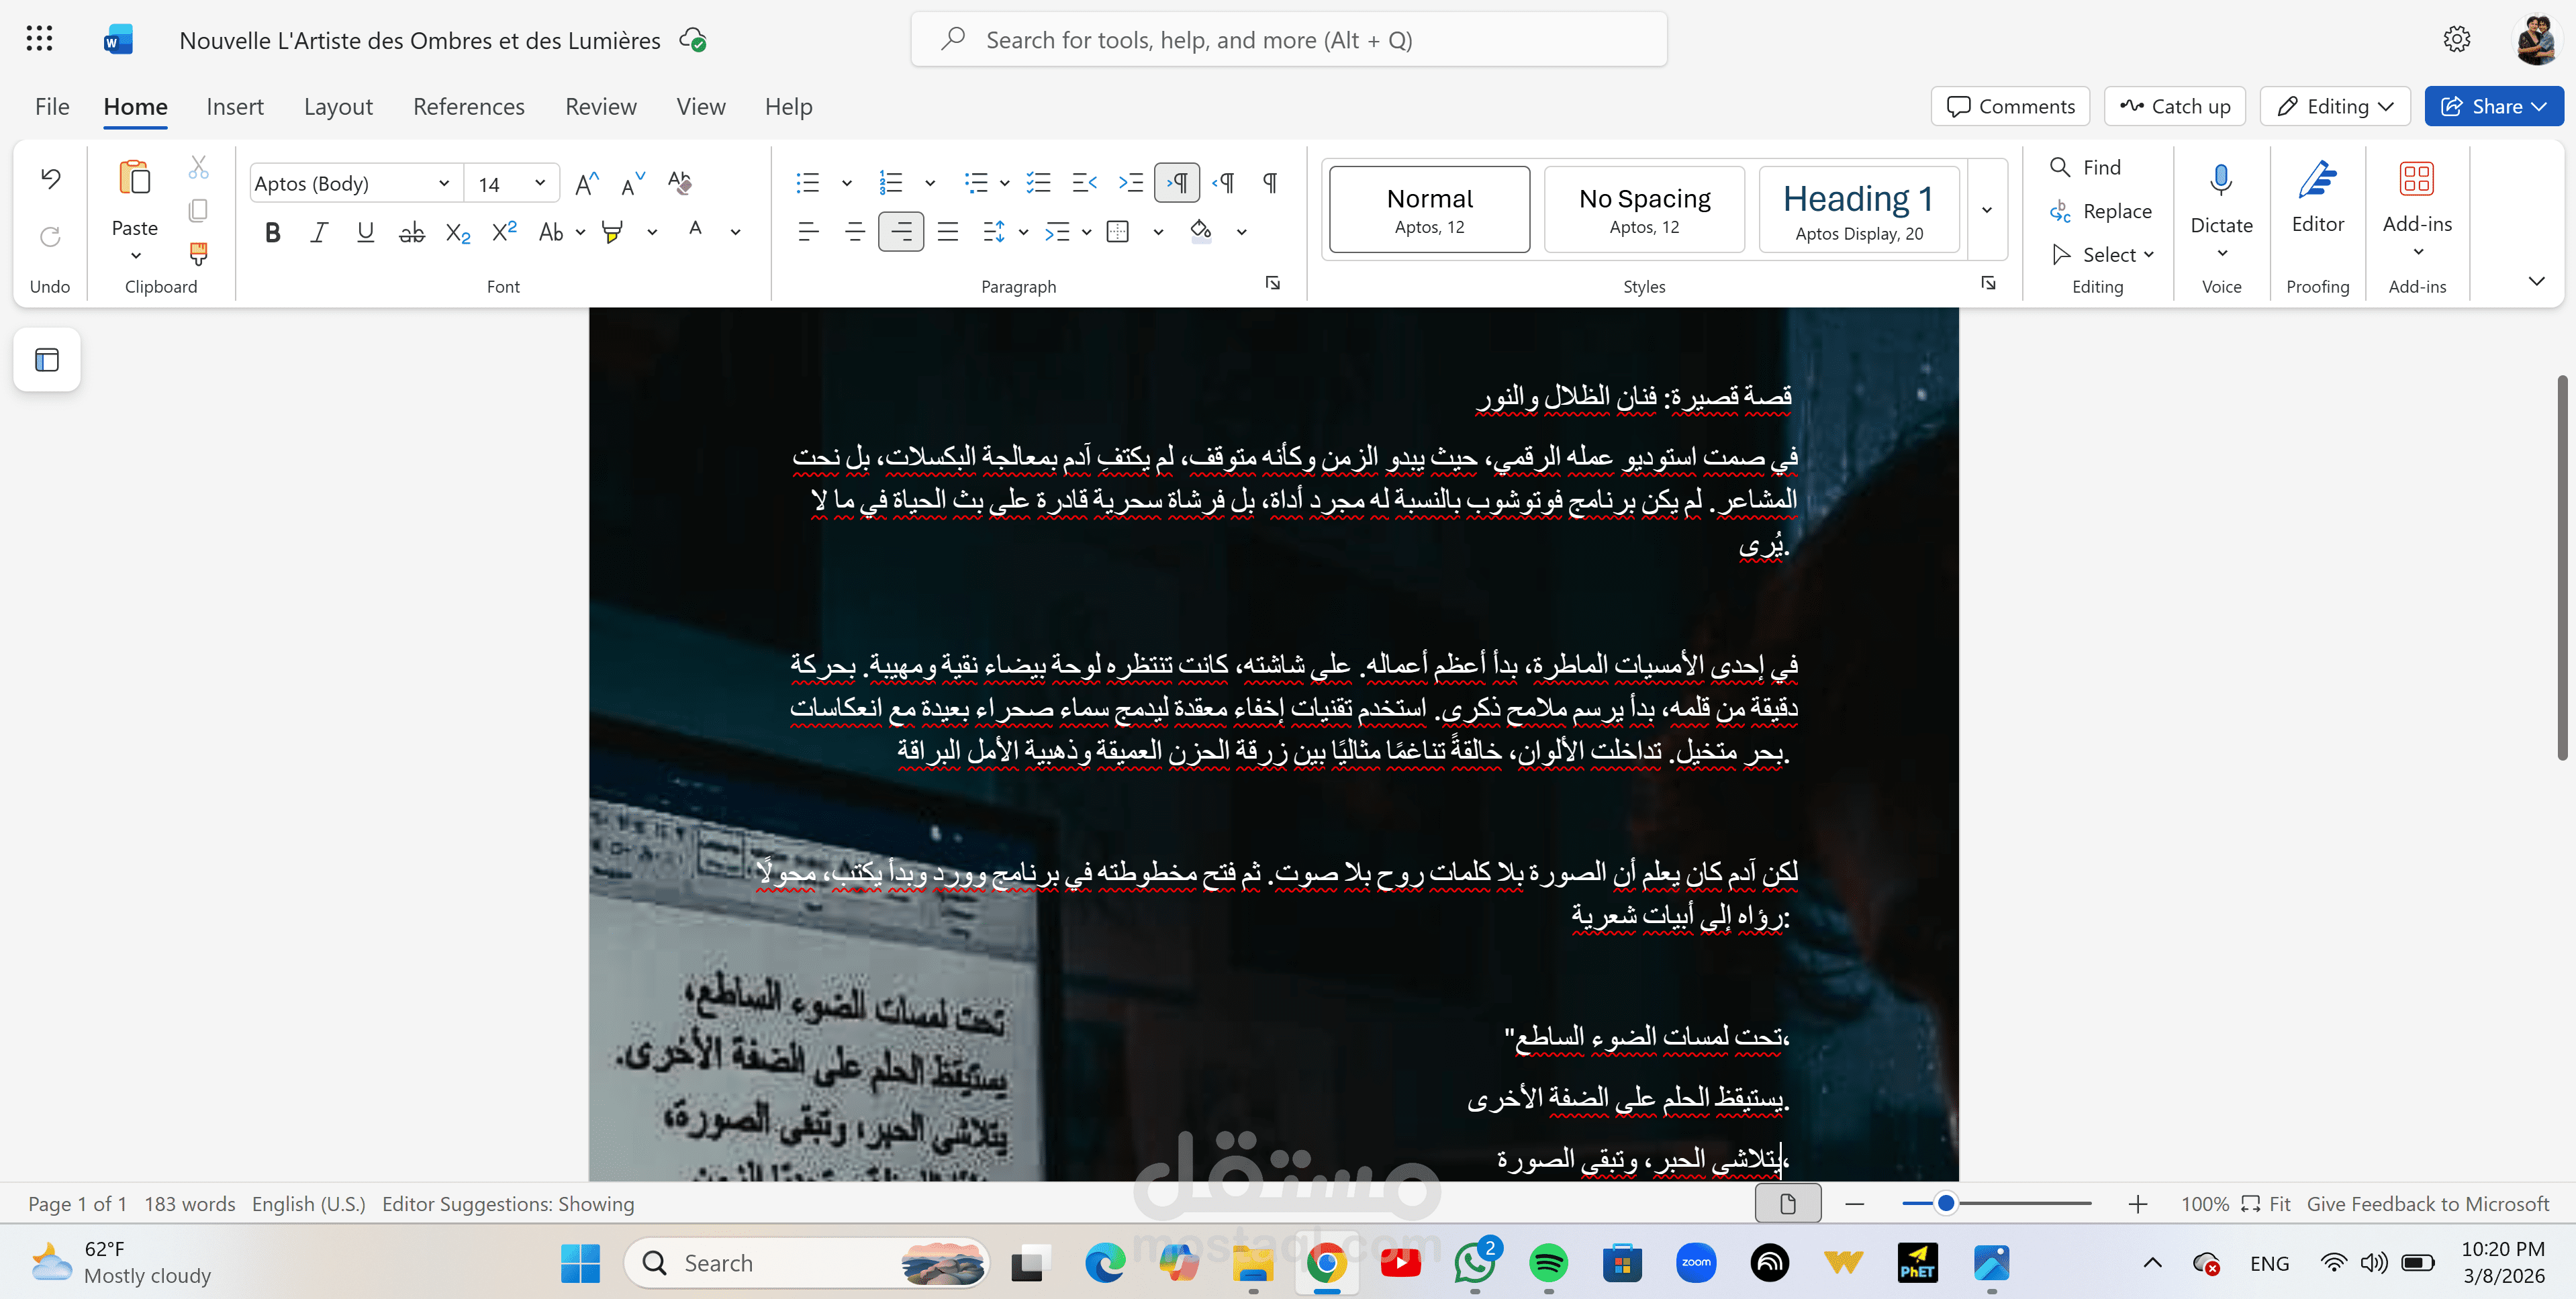2576x1299 pixels.
Task: Click the Undo arrow icon
Action: [x=50, y=180]
